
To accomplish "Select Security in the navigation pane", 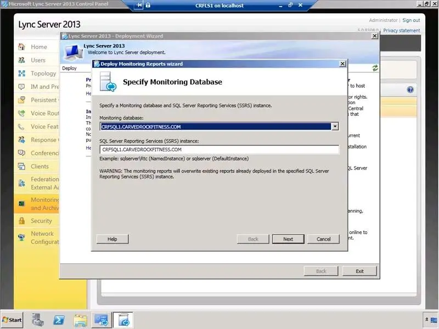I will pos(42,221).
